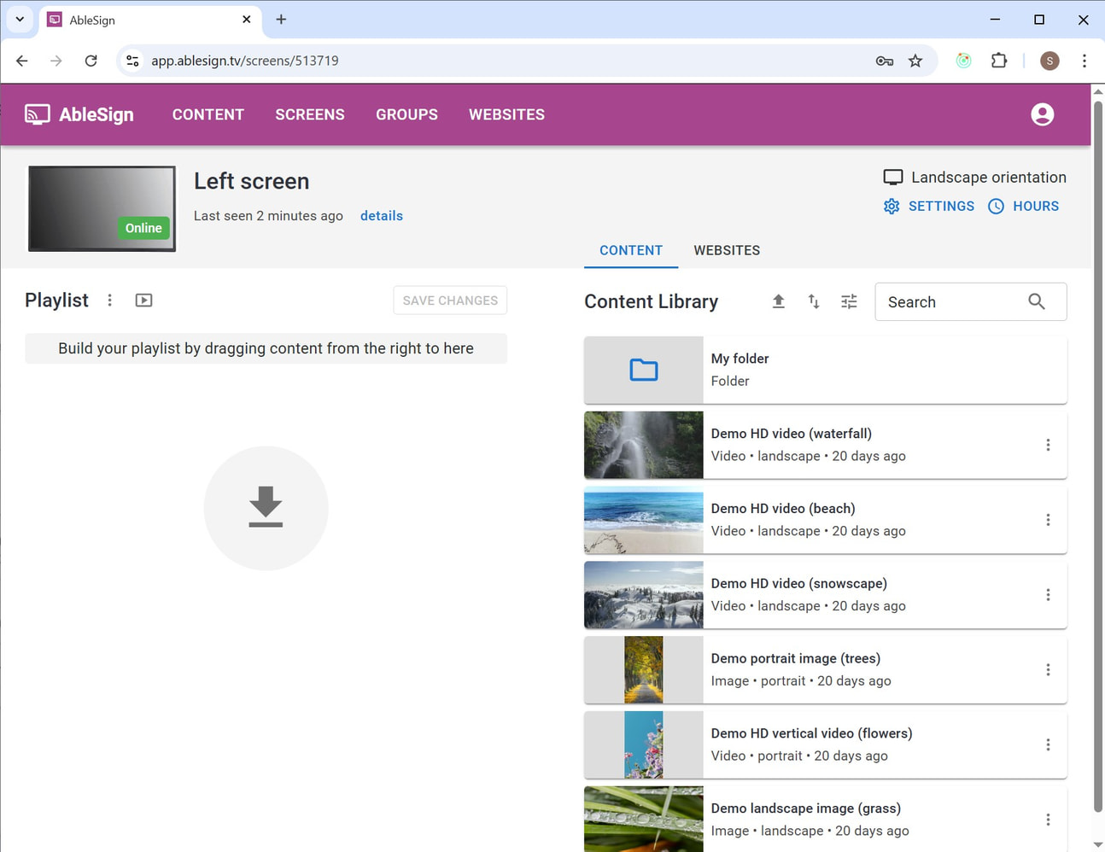Click the details link near Last seen
Image resolution: width=1105 pixels, height=852 pixels.
coord(381,215)
